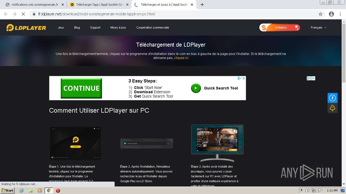The image size is (346, 194).
Task: Open media player from taskbar
Action: [40, 190]
